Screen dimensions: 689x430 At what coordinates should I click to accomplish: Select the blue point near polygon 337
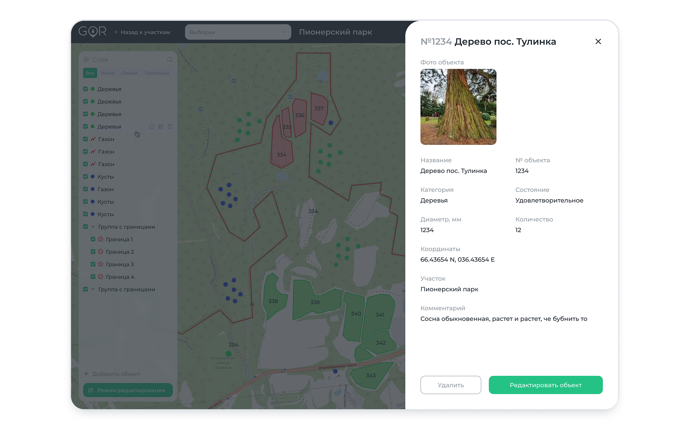(x=331, y=123)
